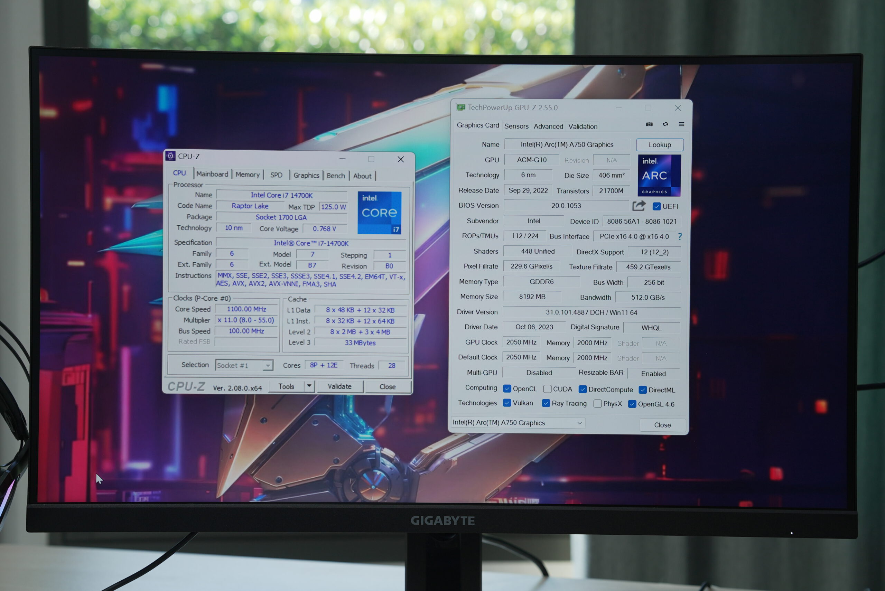The height and width of the screenshot is (591, 885).
Task: Click the Multiplier value x 11.0
Action: pyautogui.click(x=246, y=320)
